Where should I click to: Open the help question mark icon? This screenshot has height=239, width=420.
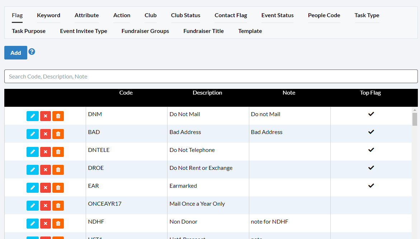pos(32,52)
